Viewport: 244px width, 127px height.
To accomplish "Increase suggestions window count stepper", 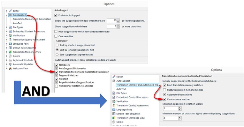I will pos(118,20).
